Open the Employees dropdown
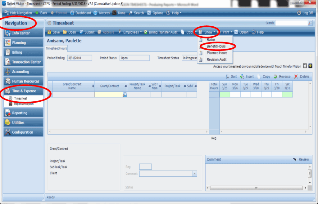 coord(130,32)
